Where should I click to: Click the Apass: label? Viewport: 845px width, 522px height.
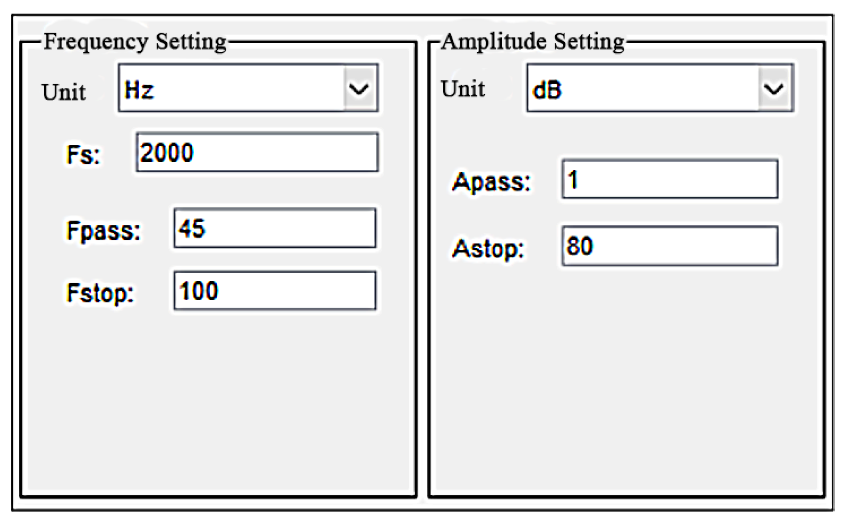coord(491,182)
